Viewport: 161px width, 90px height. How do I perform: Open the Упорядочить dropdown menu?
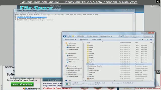tap(70, 39)
